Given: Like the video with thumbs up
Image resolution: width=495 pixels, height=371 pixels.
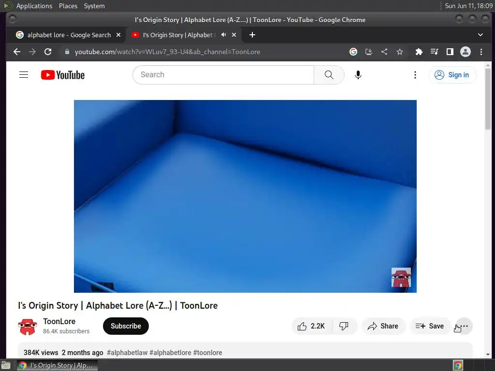Looking at the screenshot, I should point(312,326).
